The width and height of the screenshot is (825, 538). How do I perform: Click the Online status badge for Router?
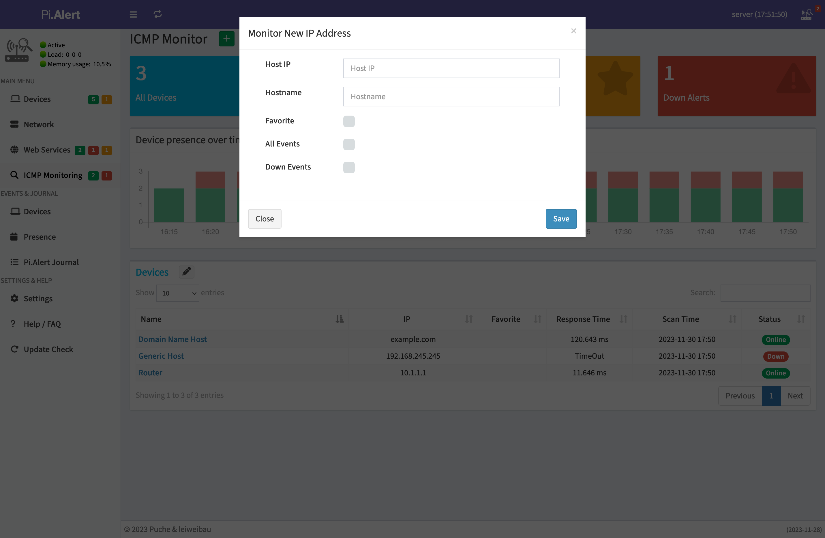(x=775, y=373)
